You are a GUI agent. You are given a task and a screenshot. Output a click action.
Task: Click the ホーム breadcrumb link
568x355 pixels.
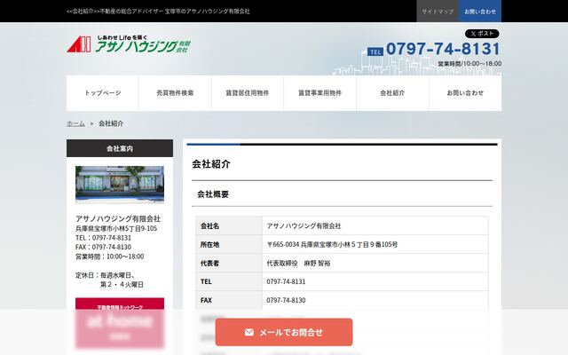click(x=75, y=123)
